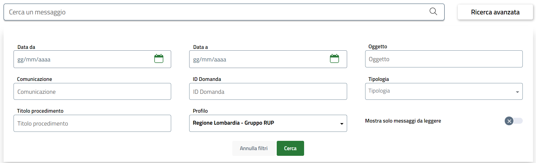Image resolution: width=536 pixels, height=163 pixels.
Task: Click the Titolo procedimento input field
Action: (x=92, y=123)
